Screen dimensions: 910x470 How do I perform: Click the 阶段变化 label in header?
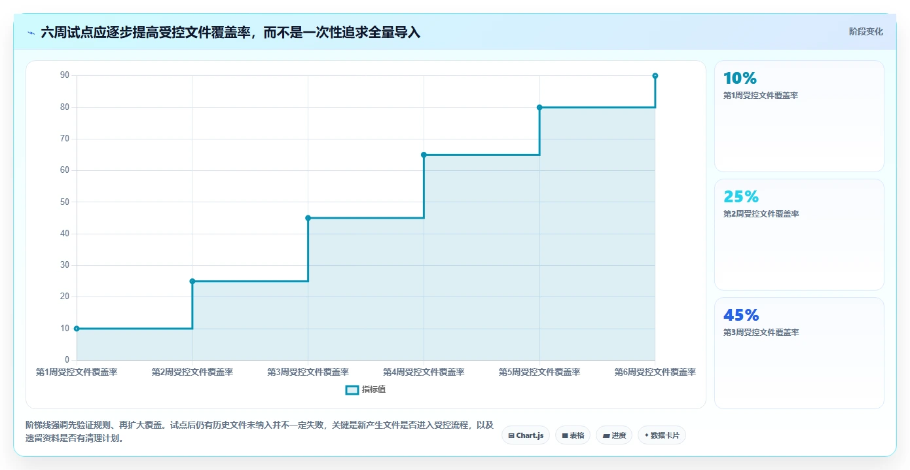[x=866, y=31]
